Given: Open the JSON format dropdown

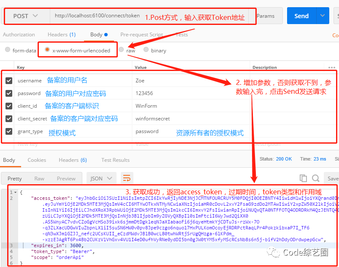Looking at the screenshot, I should point(101,178).
